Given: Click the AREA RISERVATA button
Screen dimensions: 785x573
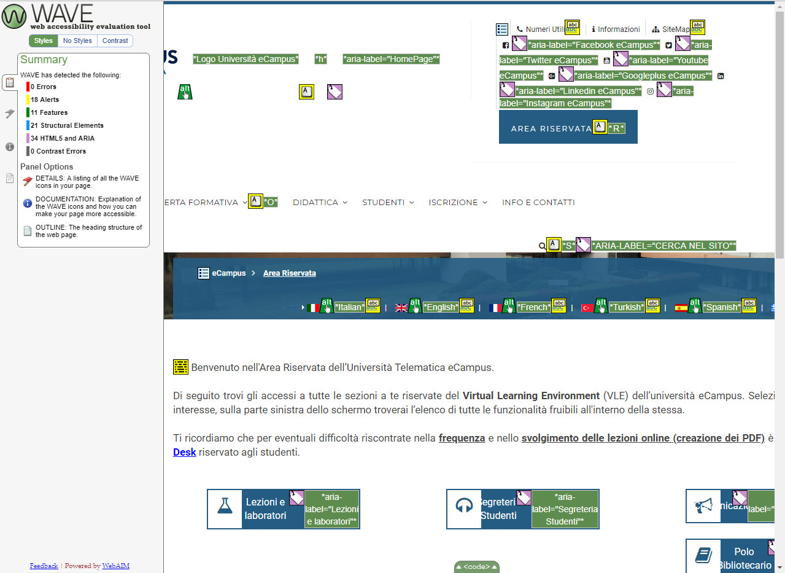Looking at the screenshot, I should [568, 127].
